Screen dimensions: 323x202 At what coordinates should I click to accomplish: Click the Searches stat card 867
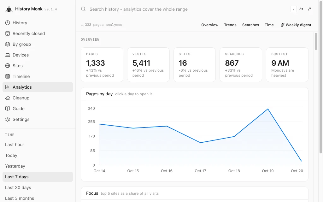click(241, 65)
